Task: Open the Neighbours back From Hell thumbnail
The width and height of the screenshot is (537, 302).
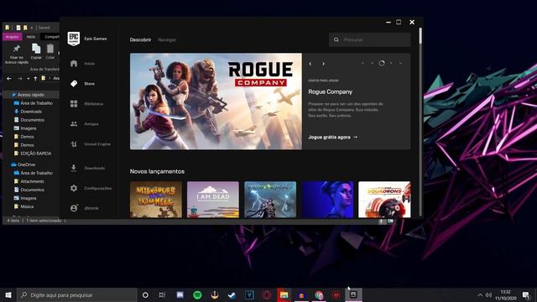Action: click(x=156, y=200)
